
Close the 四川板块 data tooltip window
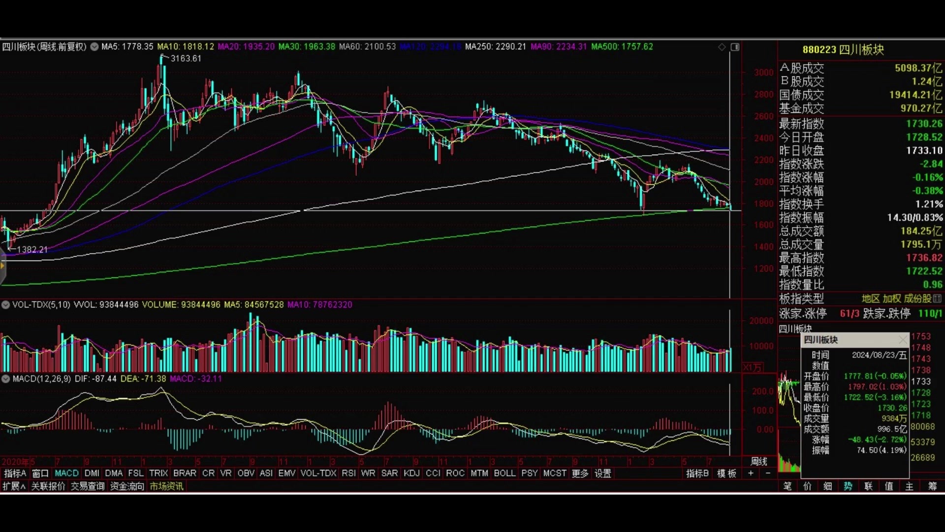coord(903,340)
